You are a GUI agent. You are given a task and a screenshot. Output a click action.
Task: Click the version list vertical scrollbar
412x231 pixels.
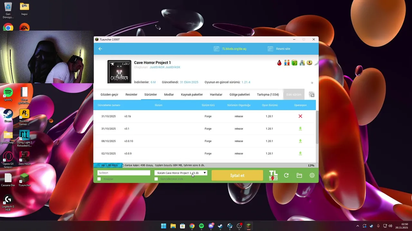tap(317, 127)
